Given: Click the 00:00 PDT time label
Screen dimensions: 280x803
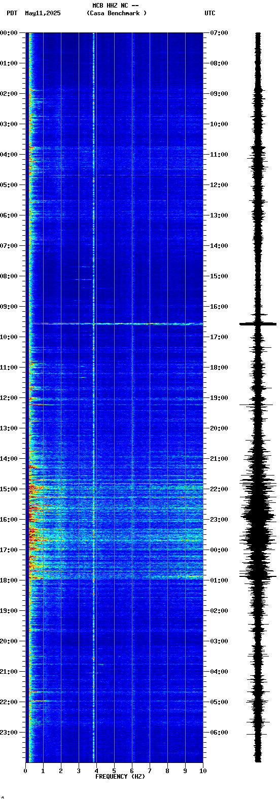Looking at the screenshot, I should click(9, 33).
